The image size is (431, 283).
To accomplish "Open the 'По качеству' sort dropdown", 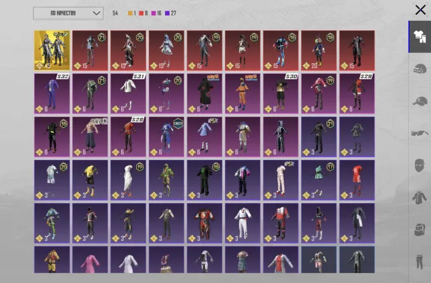I will [x=68, y=13].
